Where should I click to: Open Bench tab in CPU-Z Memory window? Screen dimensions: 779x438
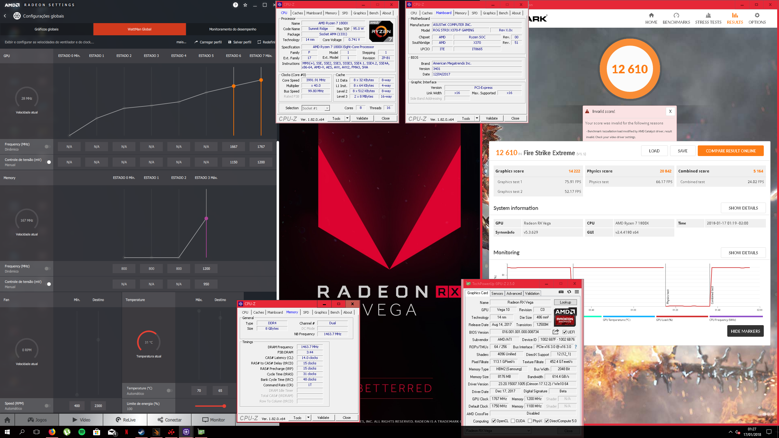pos(335,312)
